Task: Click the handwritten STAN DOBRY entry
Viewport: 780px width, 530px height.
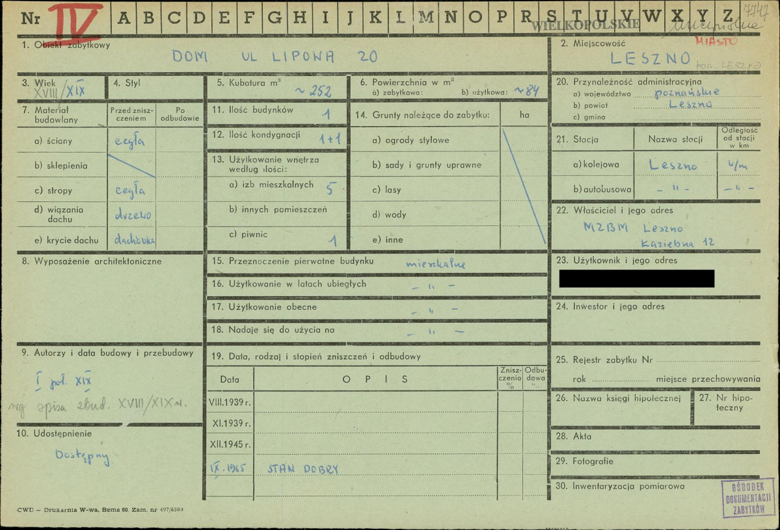Action: click(x=303, y=470)
